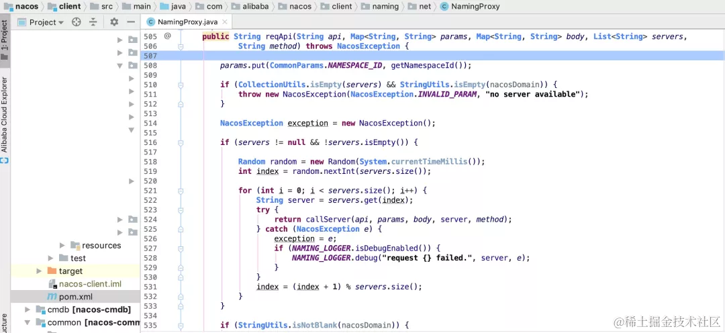
Task: Click "no server available" string literal
Action: [532, 95]
